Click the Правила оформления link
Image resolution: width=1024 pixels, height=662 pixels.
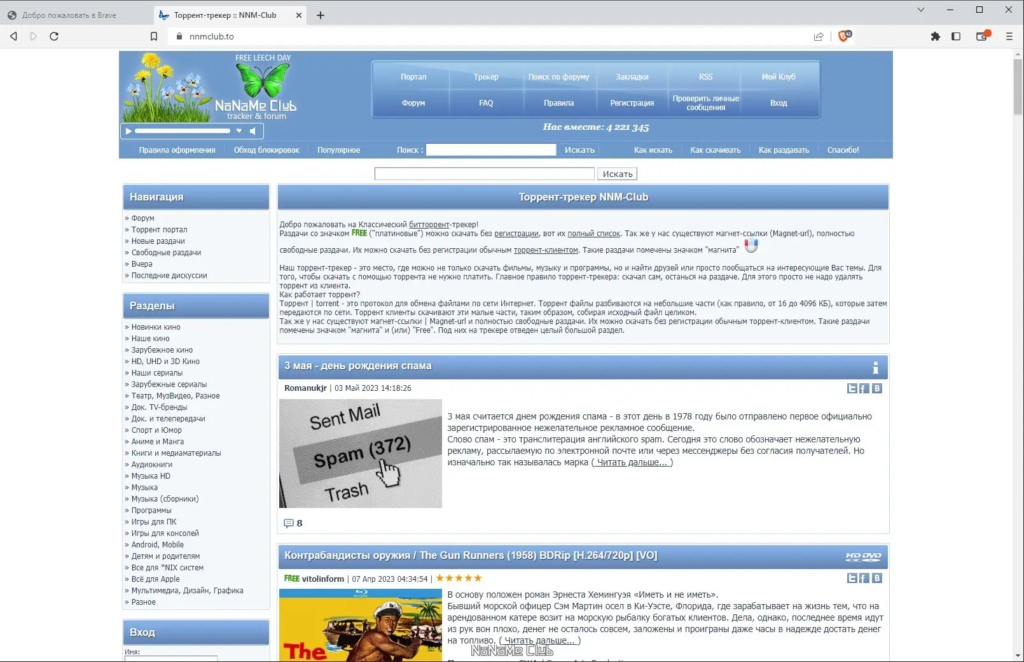point(177,150)
